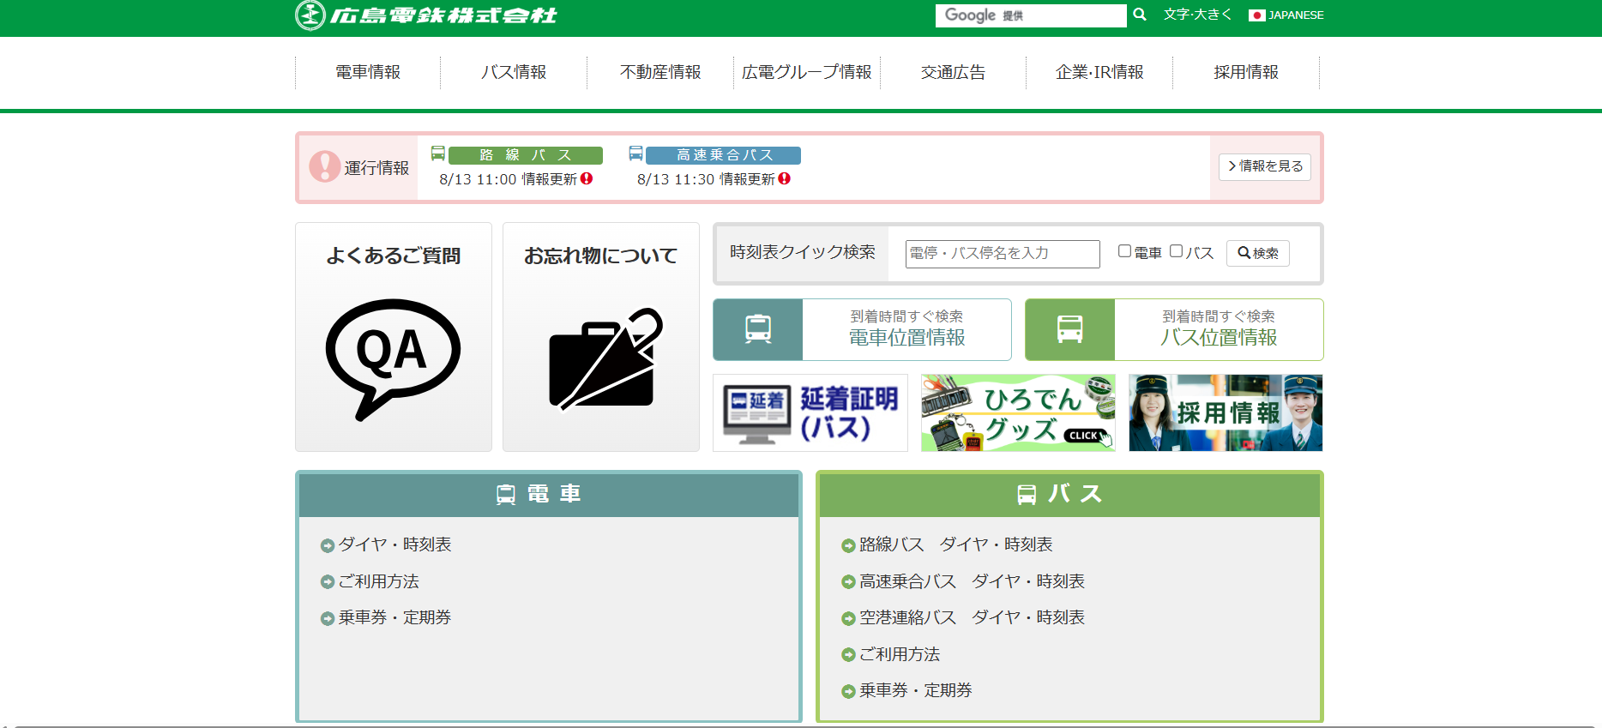The width and height of the screenshot is (1602, 728).
Task: Click the bus icon in バス section header
Action: coord(1027,495)
